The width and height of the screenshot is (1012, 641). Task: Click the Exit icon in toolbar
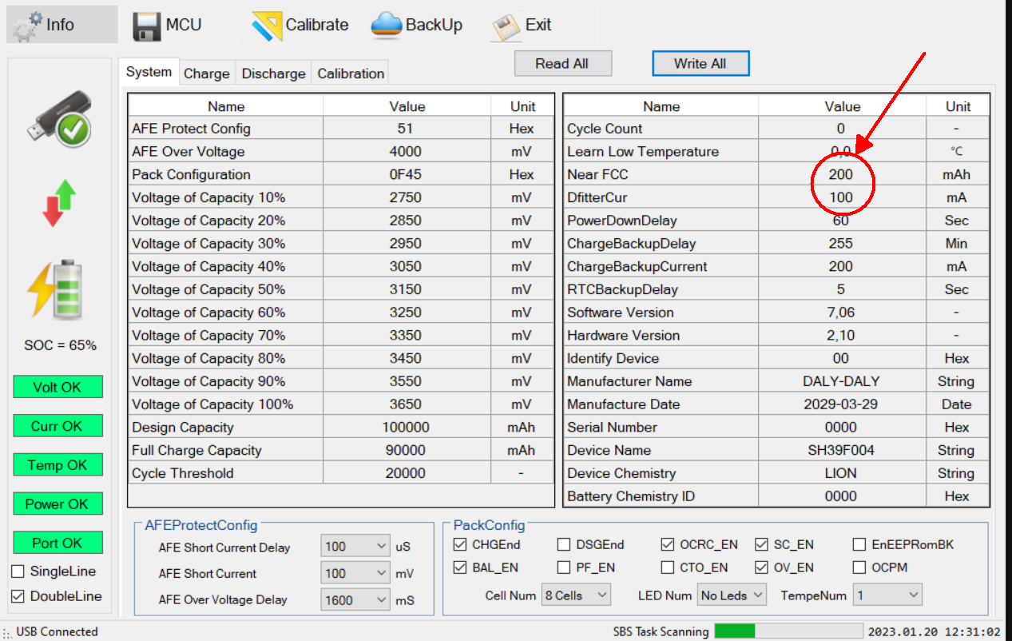506,26
